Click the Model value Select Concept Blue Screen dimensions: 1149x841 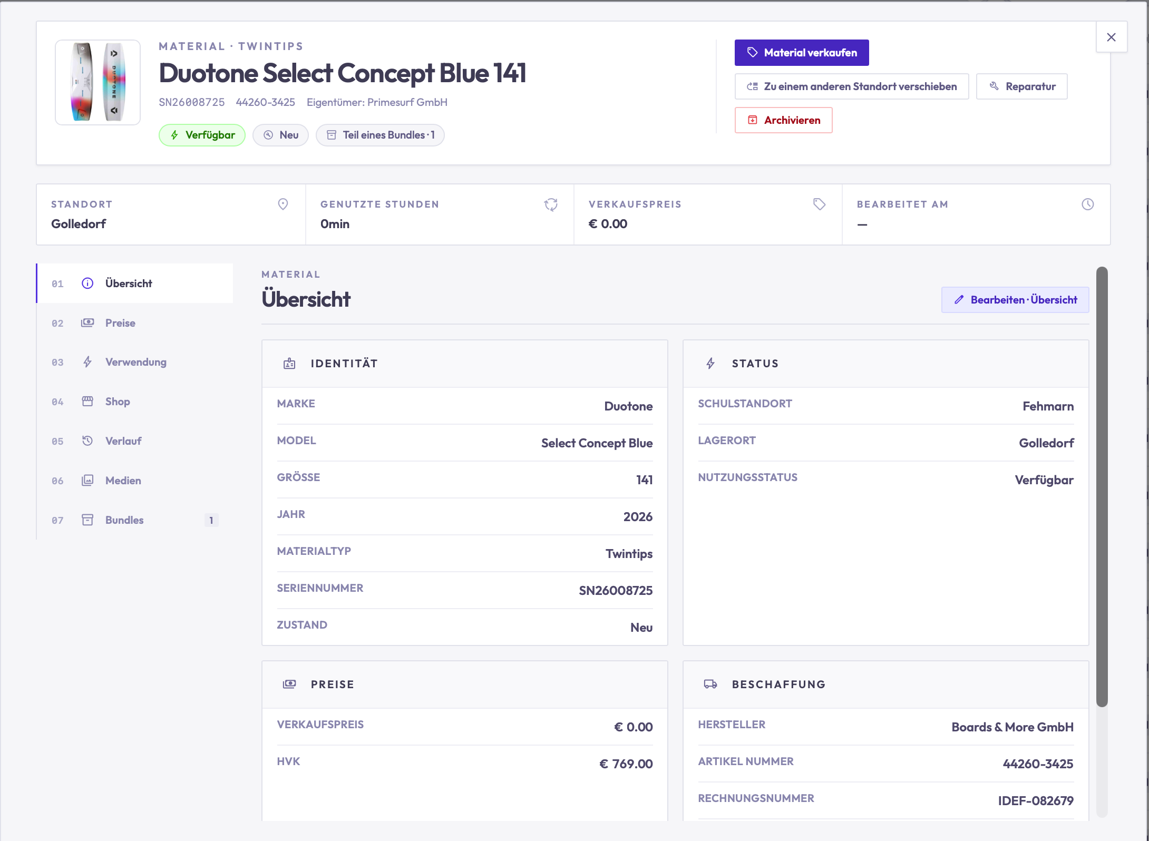click(x=597, y=443)
